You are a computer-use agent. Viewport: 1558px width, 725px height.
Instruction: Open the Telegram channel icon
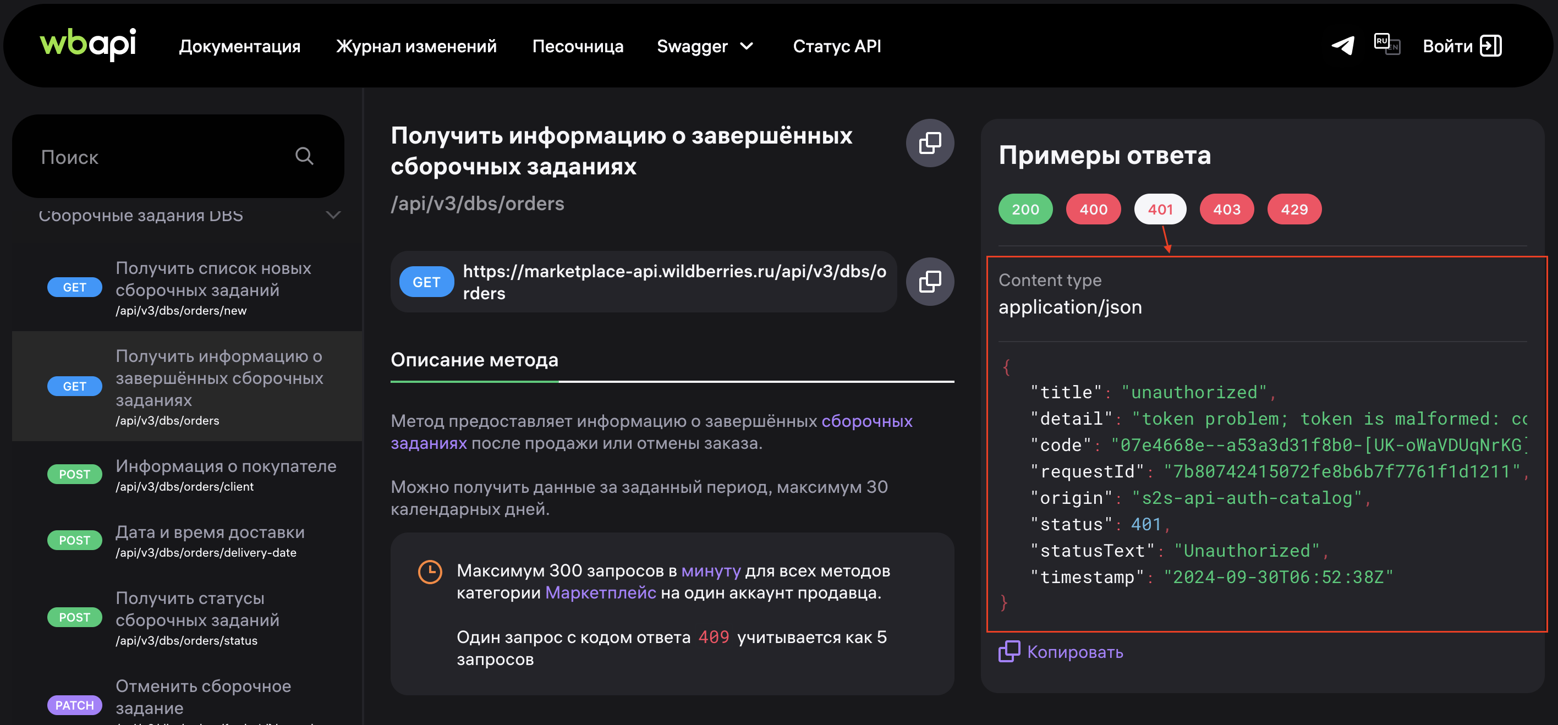[1342, 45]
